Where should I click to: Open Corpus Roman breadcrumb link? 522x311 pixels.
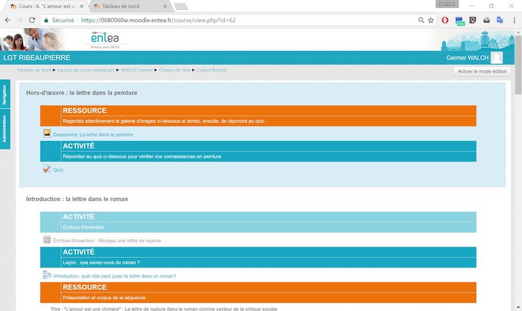click(x=211, y=70)
